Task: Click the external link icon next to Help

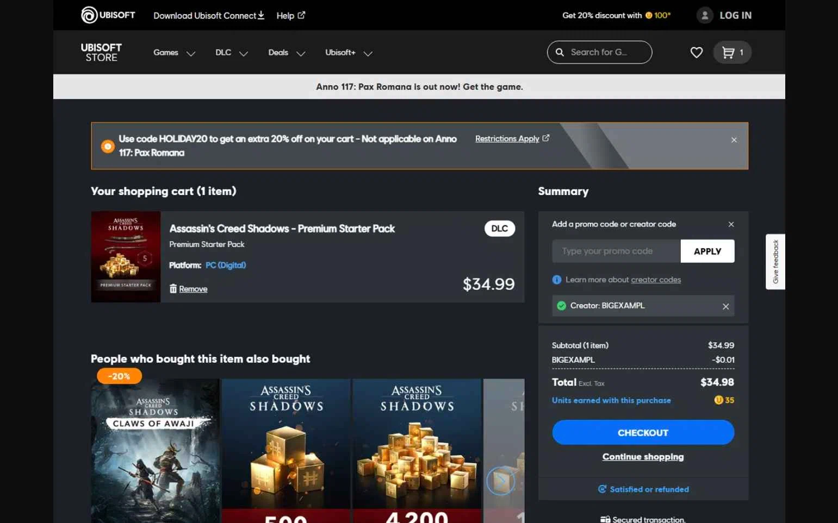Action: (301, 15)
